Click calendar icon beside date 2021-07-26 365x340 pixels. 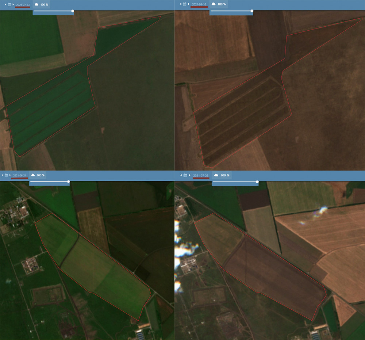point(185,175)
